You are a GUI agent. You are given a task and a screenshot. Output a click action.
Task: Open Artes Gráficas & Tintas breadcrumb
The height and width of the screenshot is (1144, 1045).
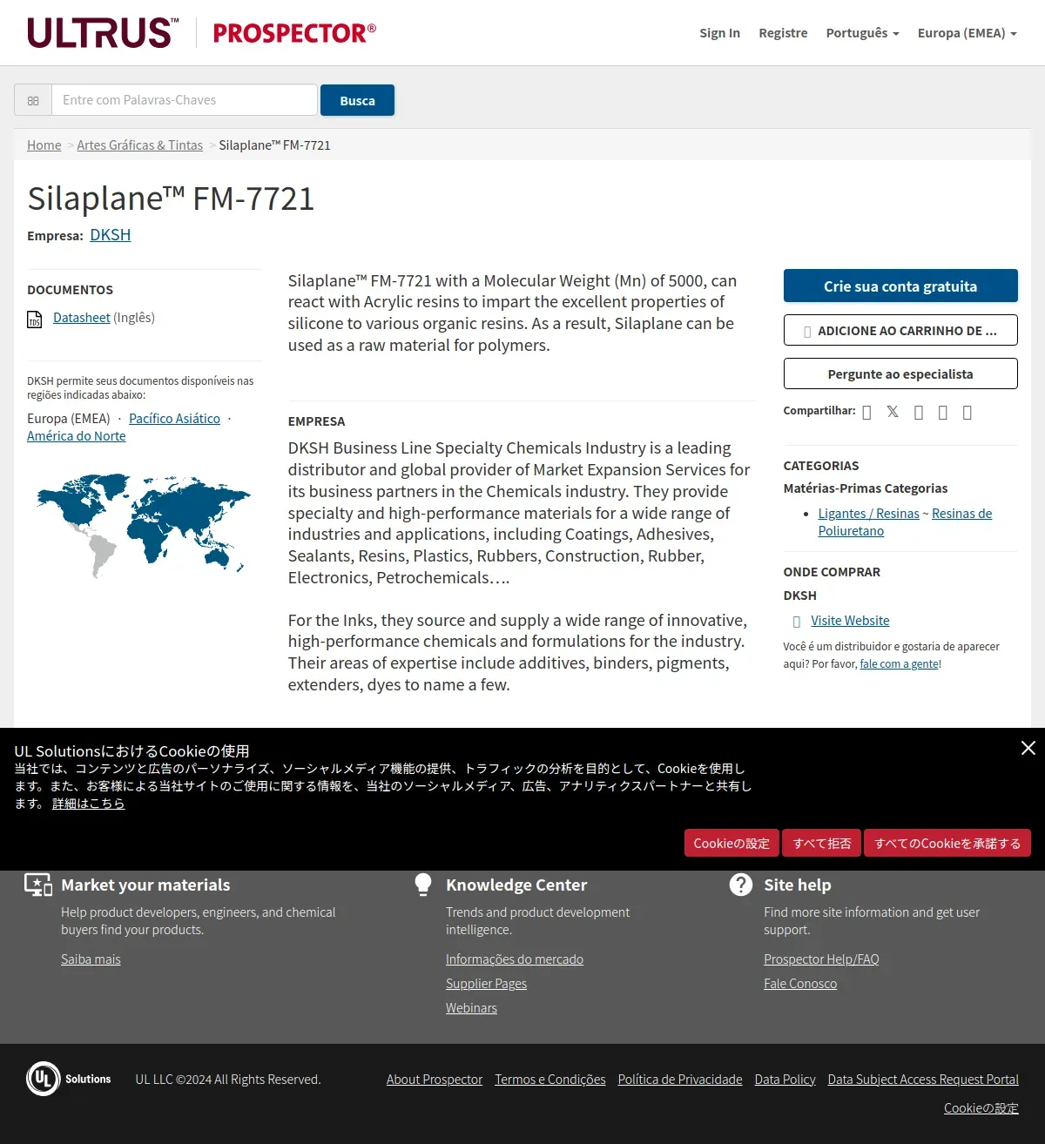[x=139, y=145]
